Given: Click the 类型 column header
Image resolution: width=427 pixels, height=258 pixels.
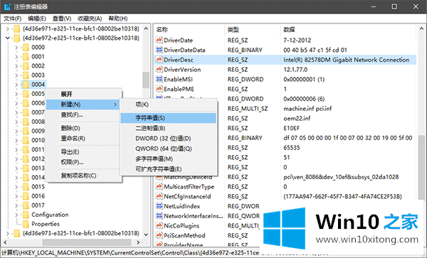Looking at the screenshot, I should coord(253,30).
